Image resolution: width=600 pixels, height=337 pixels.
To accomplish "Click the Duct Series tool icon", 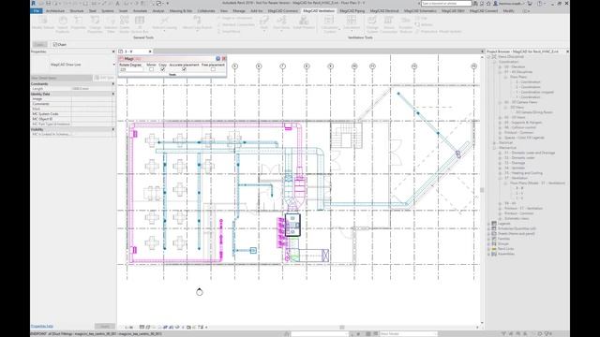I will click(x=281, y=22).
